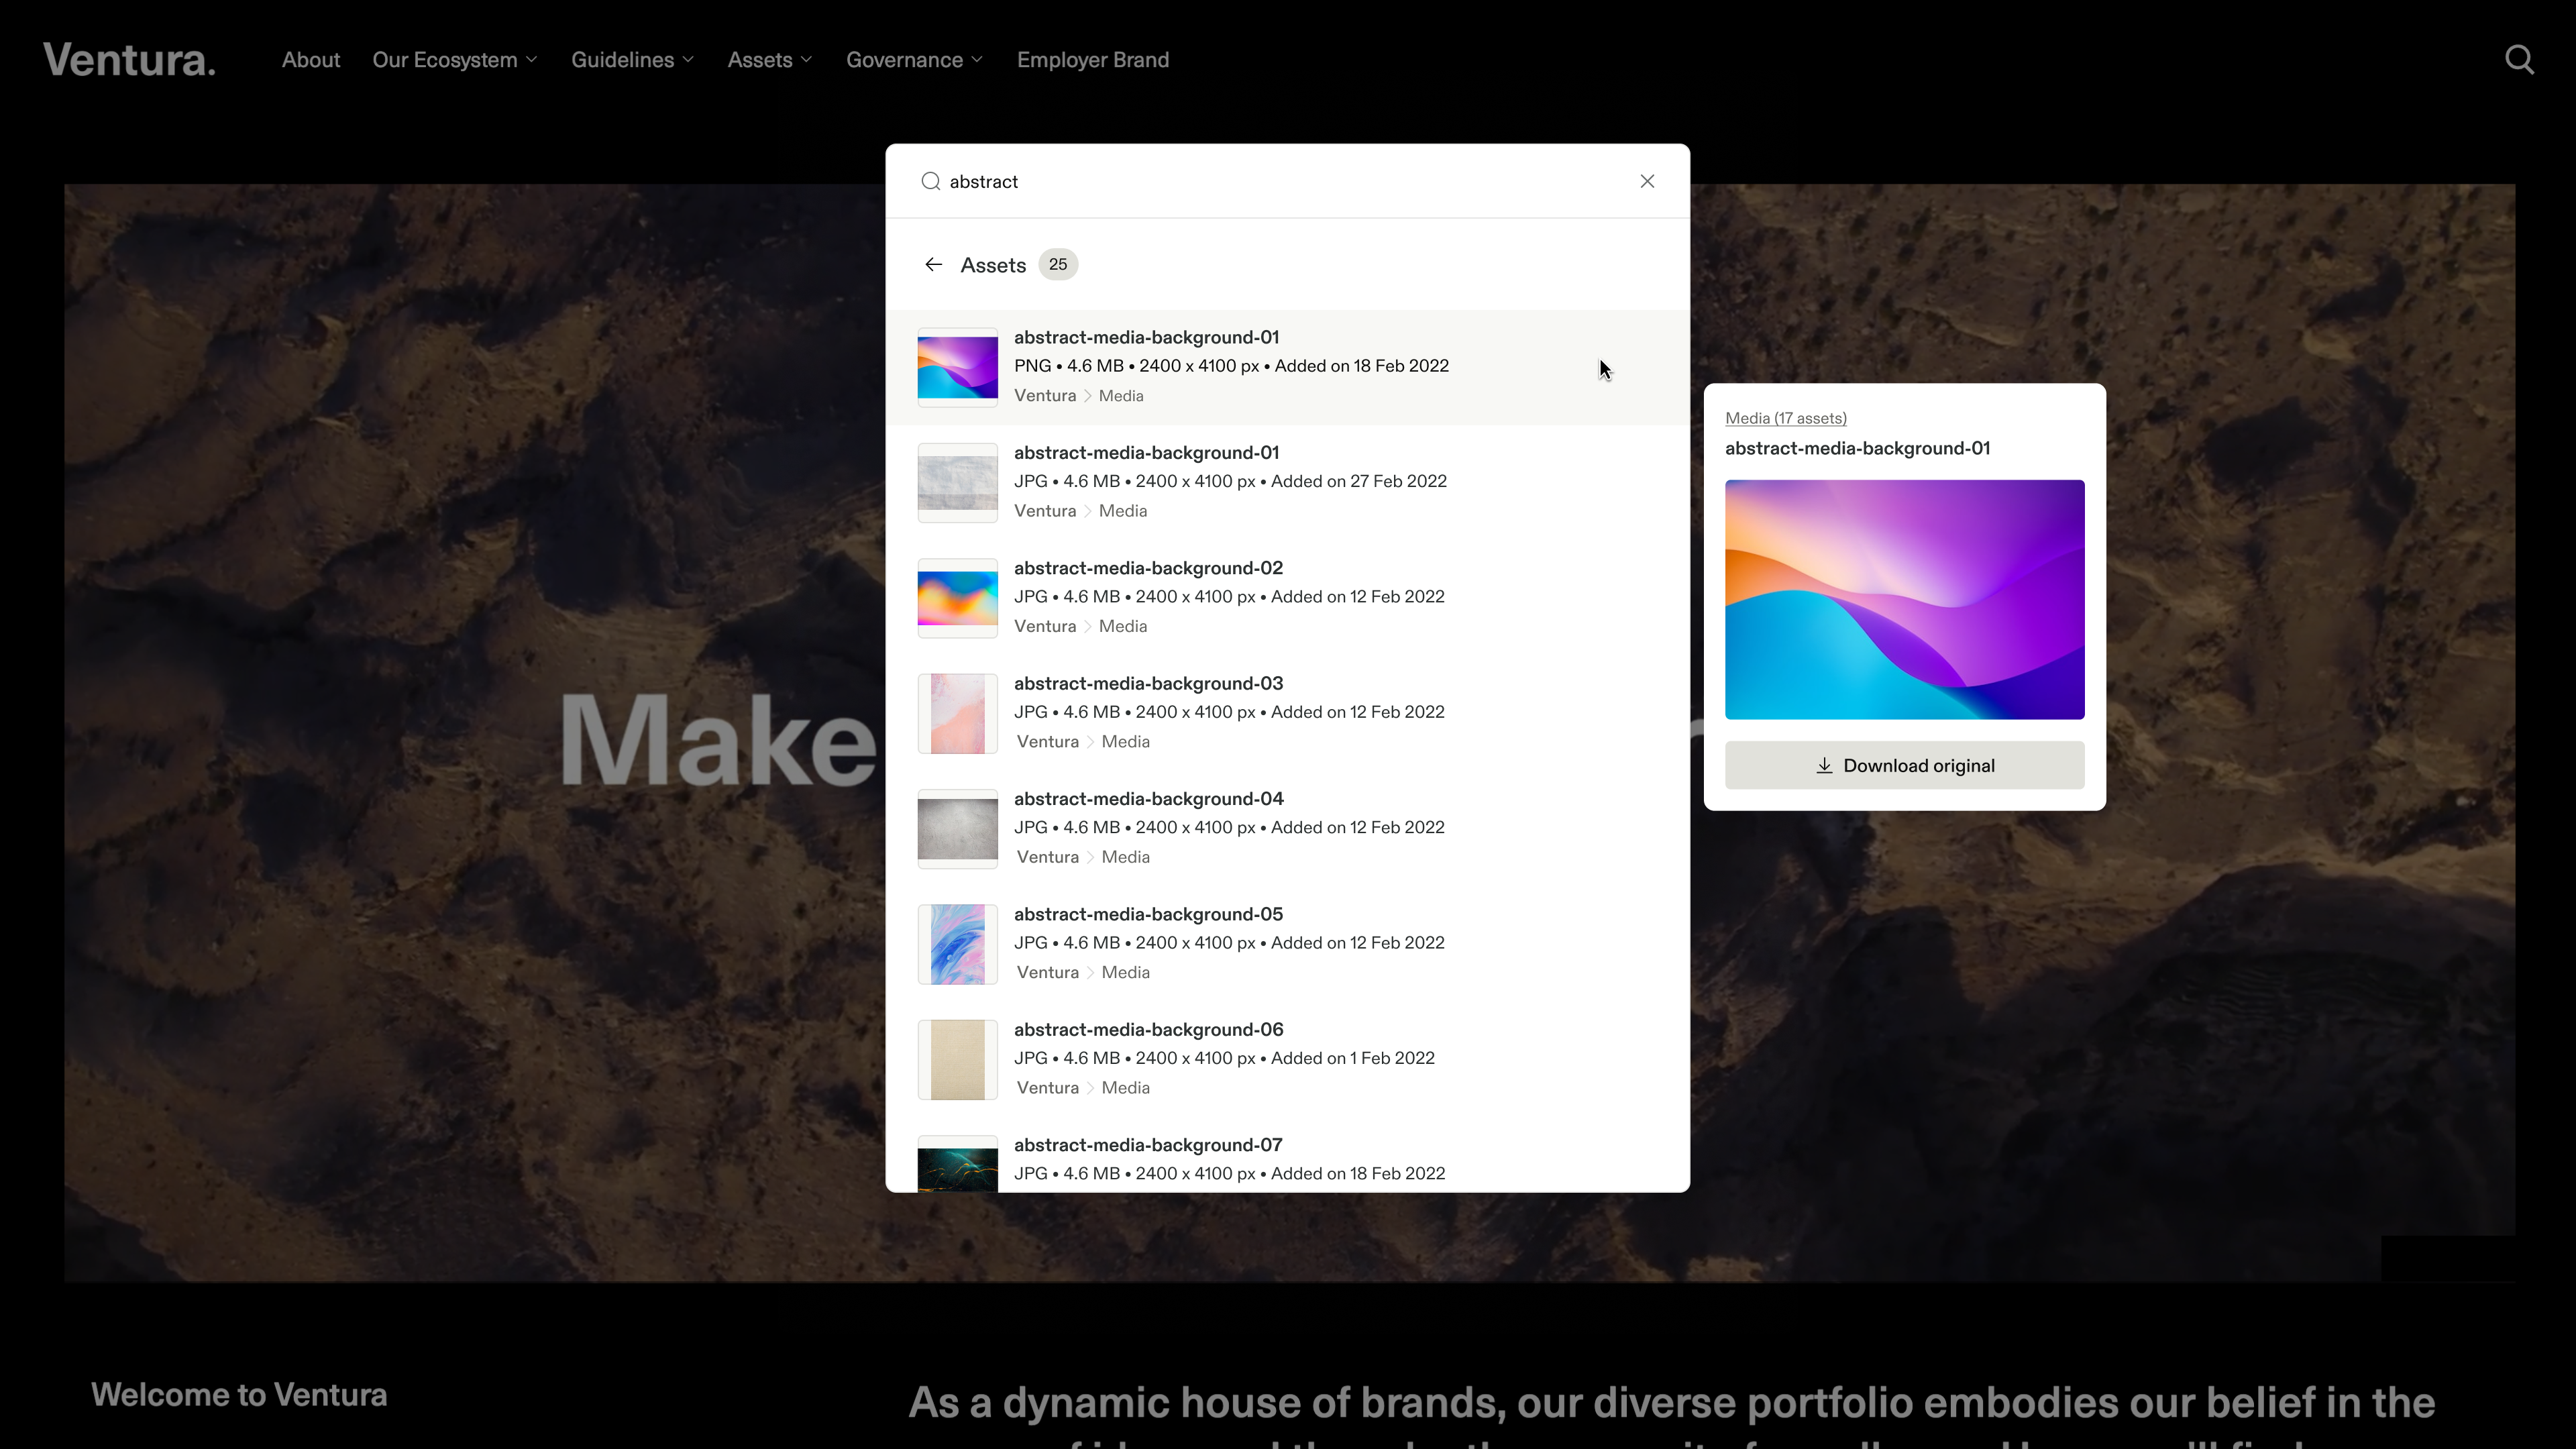Click the Ventura logo
Image resolution: width=2576 pixels, height=1449 pixels.
(x=129, y=60)
